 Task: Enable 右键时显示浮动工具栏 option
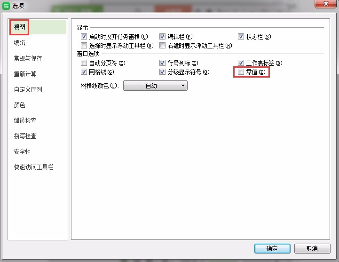(162, 46)
